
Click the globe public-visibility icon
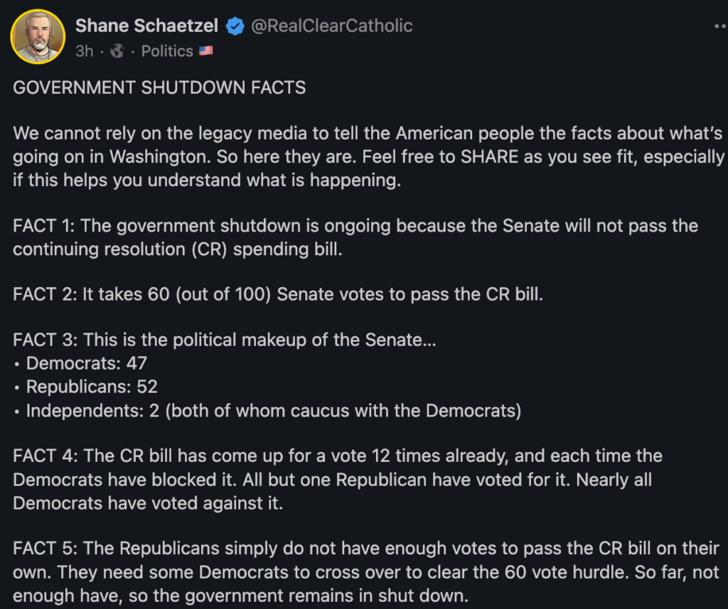118,51
